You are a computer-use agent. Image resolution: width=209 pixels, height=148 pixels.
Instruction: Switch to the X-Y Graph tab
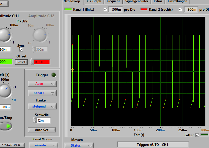point(94,1)
